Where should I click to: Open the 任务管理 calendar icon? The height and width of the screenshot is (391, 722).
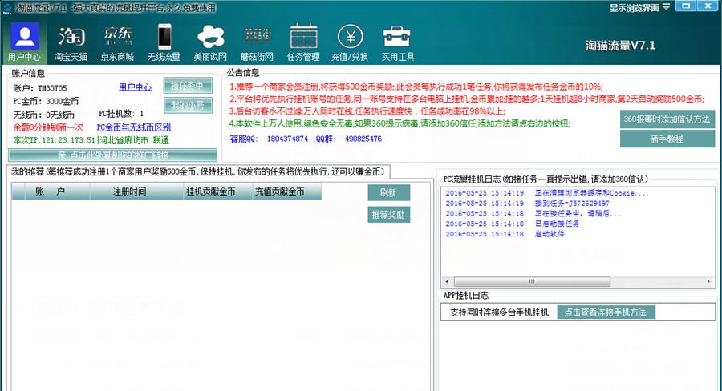pyautogui.click(x=303, y=42)
